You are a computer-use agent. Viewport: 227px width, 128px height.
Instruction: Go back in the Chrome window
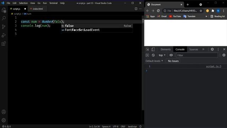148,11
